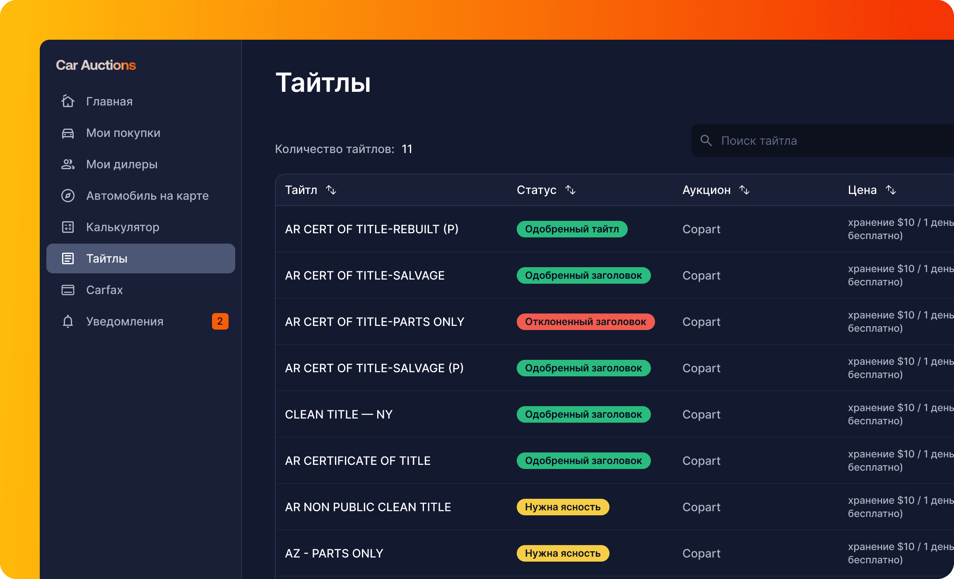Sort by the Статус column arrows
This screenshot has height=579, width=954.
pyautogui.click(x=571, y=190)
